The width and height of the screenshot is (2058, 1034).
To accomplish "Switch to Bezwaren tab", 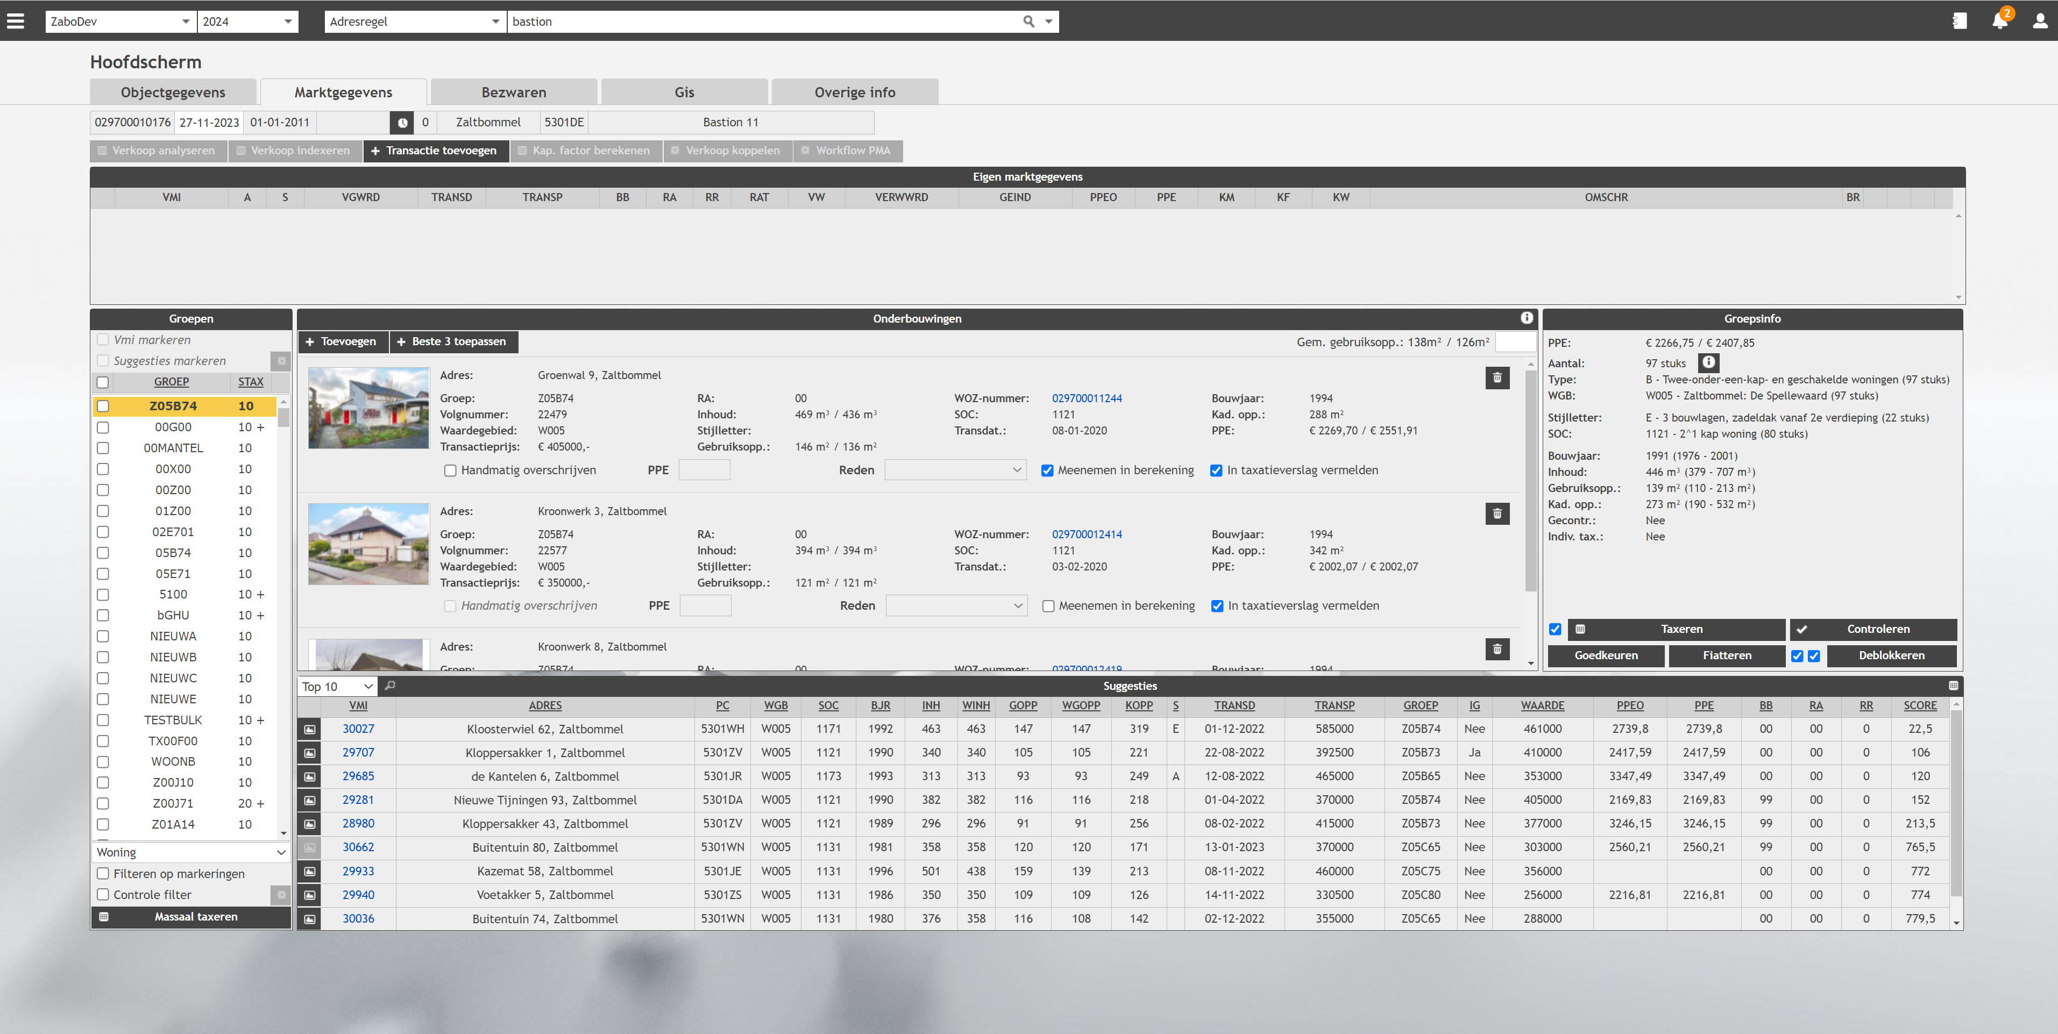I will tap(514, 92).
